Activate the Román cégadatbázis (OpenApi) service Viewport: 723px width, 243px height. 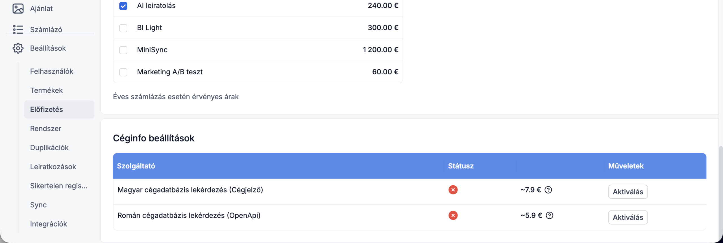628,218
